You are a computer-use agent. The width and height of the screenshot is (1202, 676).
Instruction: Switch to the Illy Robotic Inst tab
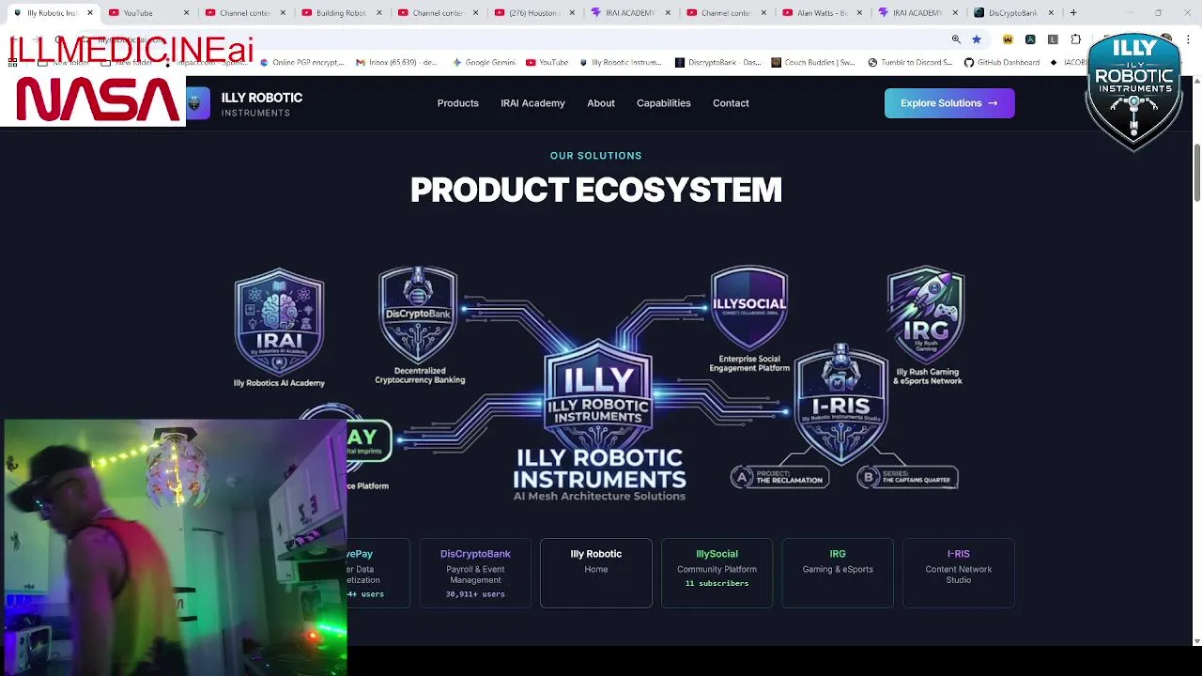point(52,13)
